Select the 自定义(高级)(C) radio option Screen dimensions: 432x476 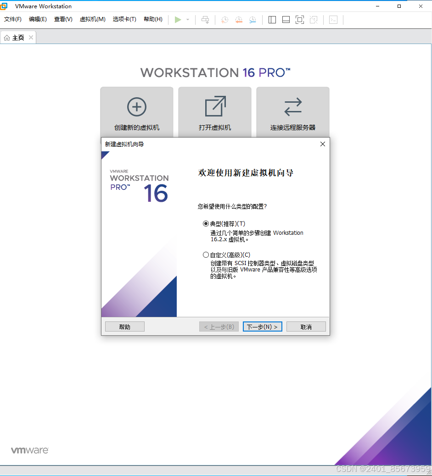coord(206,255)
